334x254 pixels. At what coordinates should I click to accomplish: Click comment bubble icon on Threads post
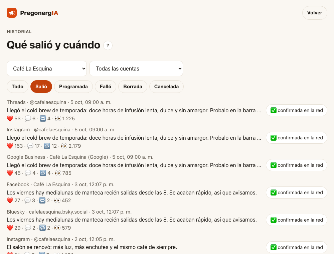(x=28, y=118)
